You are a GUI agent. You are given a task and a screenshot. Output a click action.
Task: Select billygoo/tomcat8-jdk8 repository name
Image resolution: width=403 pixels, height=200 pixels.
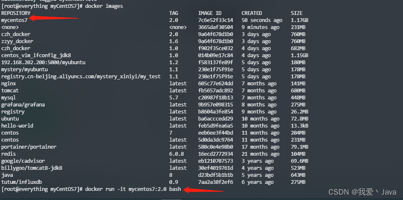[x=32, y=168]
